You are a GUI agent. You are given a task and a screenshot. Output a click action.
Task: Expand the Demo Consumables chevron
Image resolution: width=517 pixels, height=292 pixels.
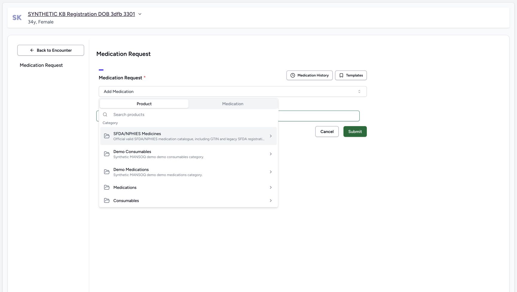271,154
